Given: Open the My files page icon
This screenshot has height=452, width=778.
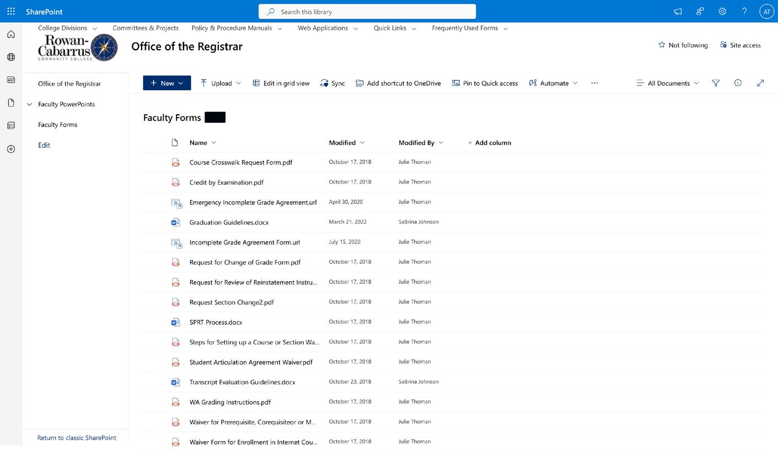Looking at the screenshot, I should tap(11, 103).
